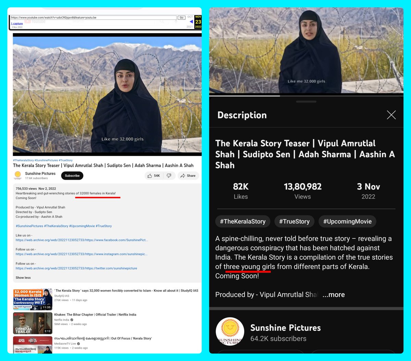Tap the #TheKeralaStory hashtag chip
This screenshot has height=361, width=411.
[x=242, y=222]
